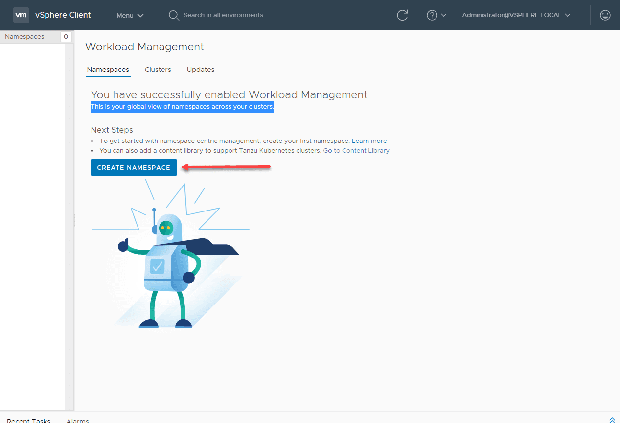The height and width of the screenshot is (423, 620).
Task: Open the Learn more link
Action: click(x=369, y=141)
